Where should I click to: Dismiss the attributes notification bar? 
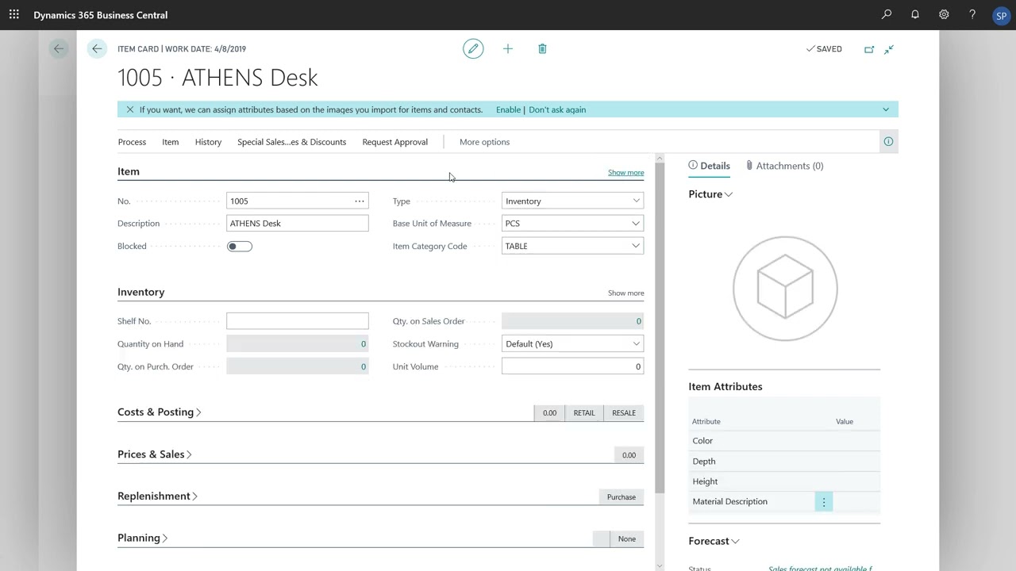click(x=130, y=109)
